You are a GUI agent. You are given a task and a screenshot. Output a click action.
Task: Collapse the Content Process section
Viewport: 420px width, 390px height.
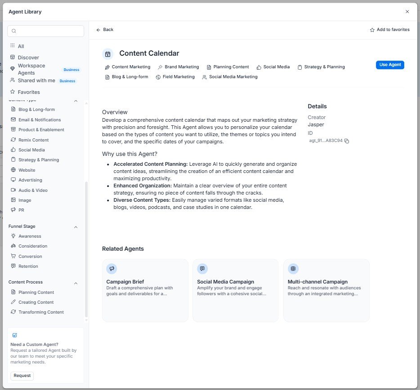(x=76, y=283)
